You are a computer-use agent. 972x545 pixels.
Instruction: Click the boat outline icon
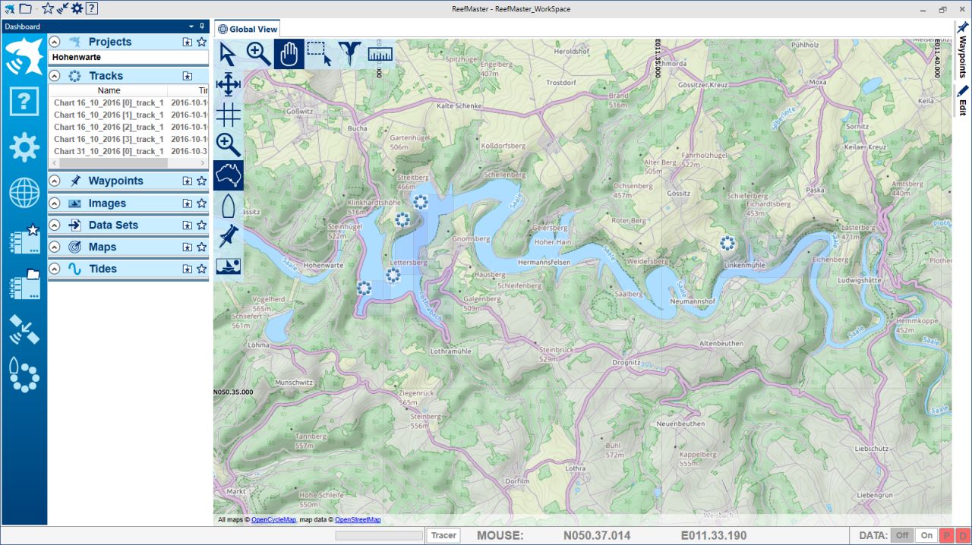228,206
